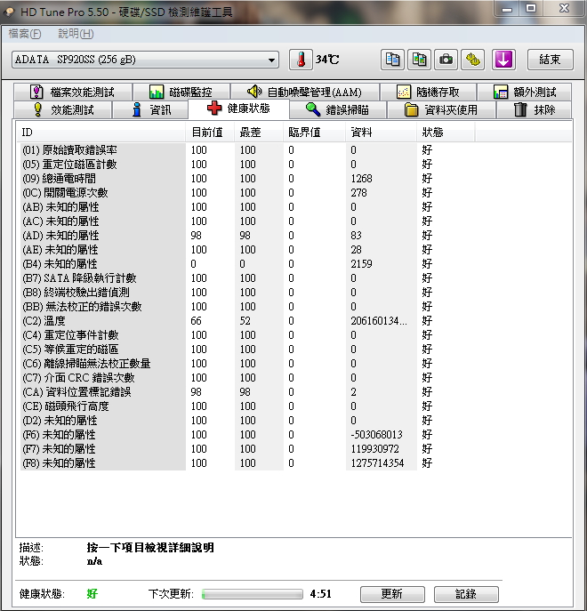Screen dimensions: 587x611
Task: Switch to the 自動噪聲管理(AAM) tab
Action: click(x=305, y=92)
